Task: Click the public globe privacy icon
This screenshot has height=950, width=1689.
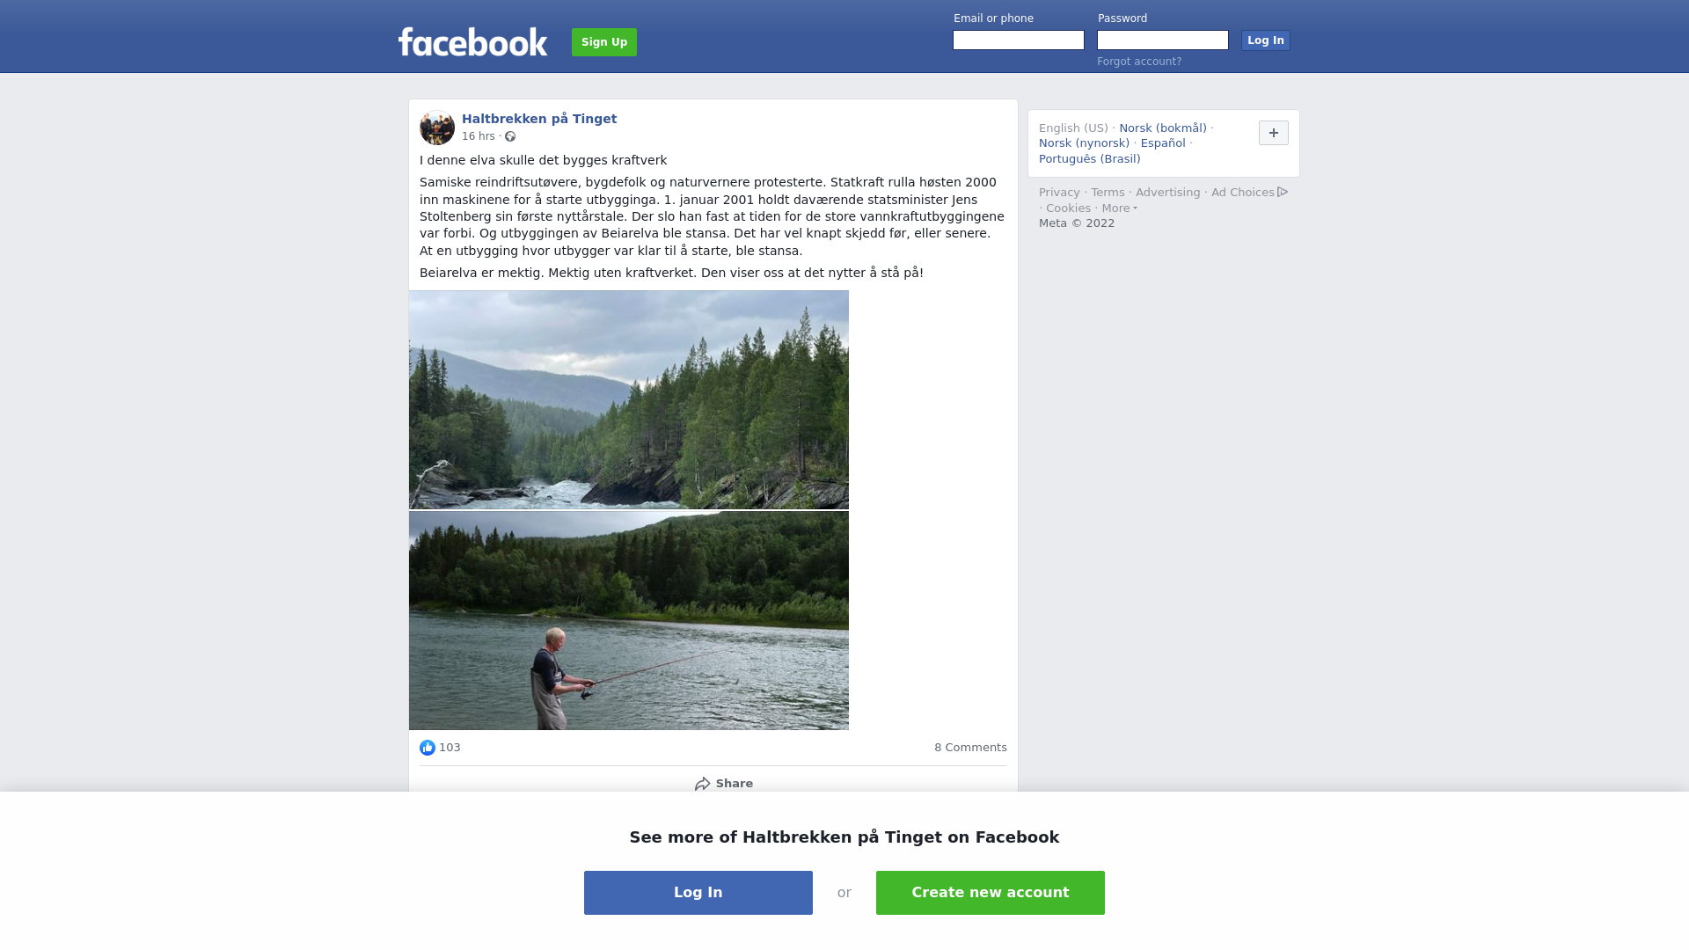Action: tap(510, 136)
